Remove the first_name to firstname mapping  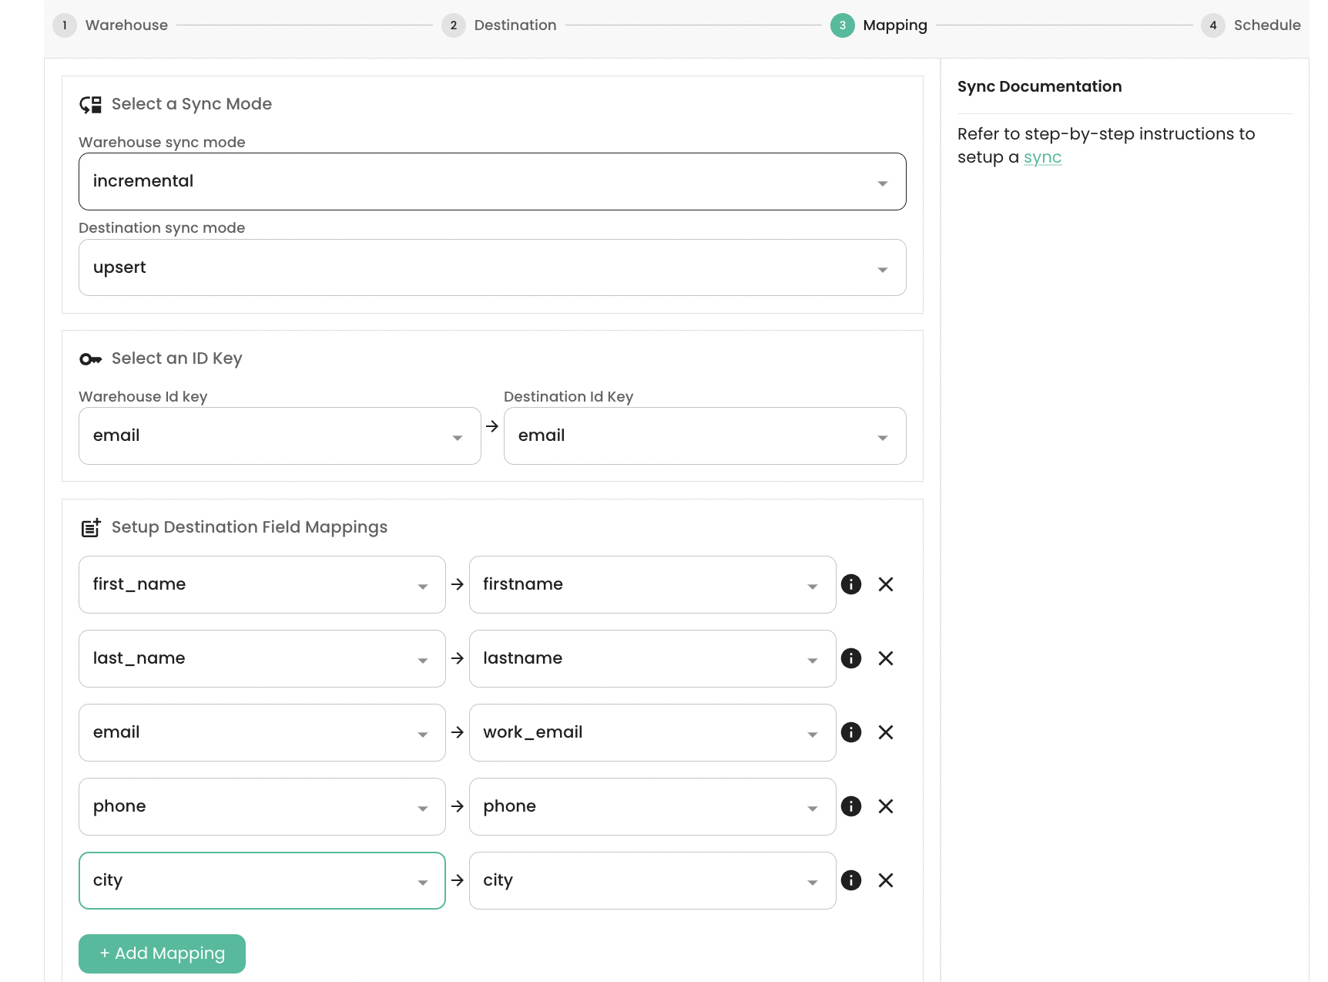coord(885,584)
